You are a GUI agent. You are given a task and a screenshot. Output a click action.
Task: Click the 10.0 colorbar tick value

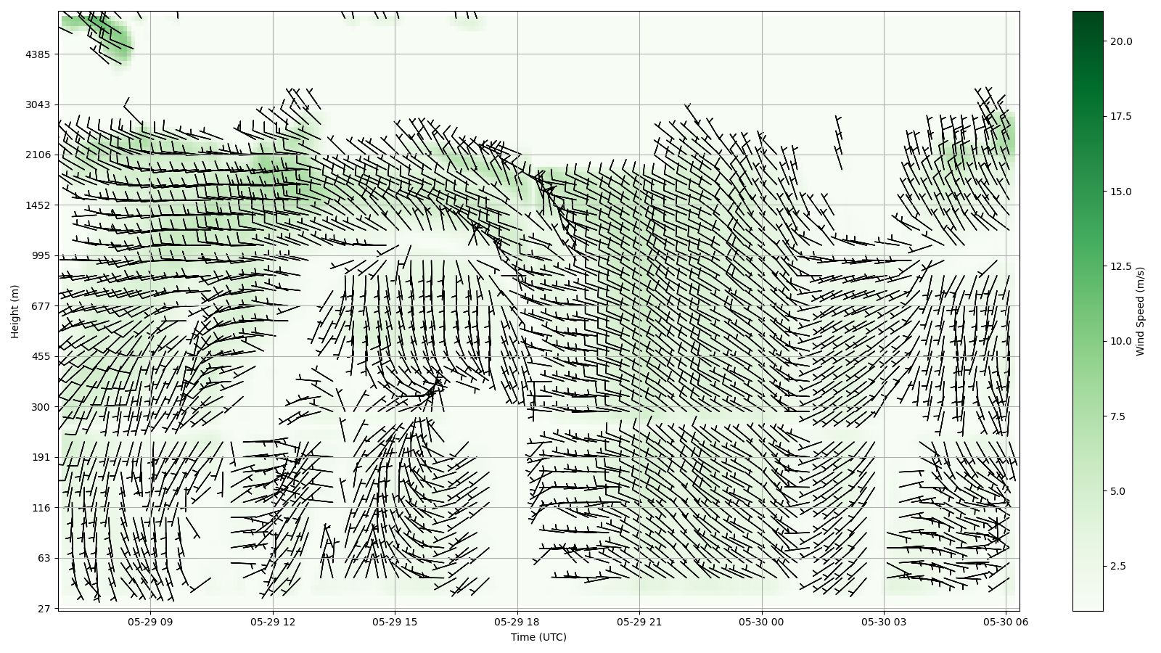click(x=1120, y=341)
